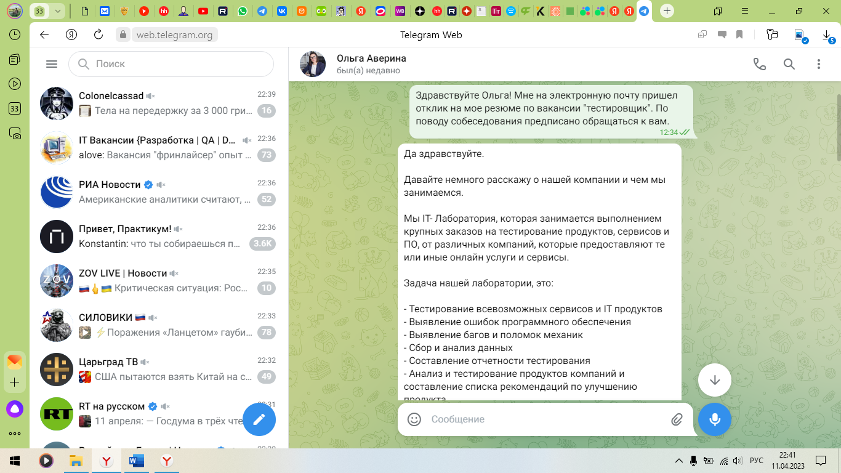841x473 pixels.
Task: Attach a file with the paperclip icon
Action: tap(676, 419)
